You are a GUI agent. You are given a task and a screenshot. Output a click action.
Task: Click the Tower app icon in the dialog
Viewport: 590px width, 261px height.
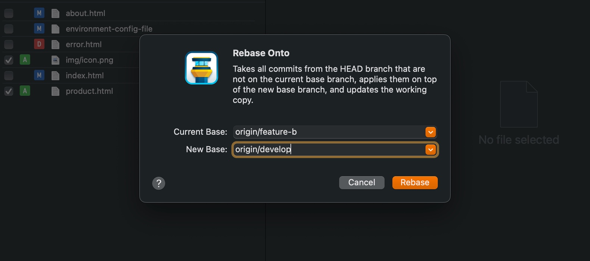point(201,68)
